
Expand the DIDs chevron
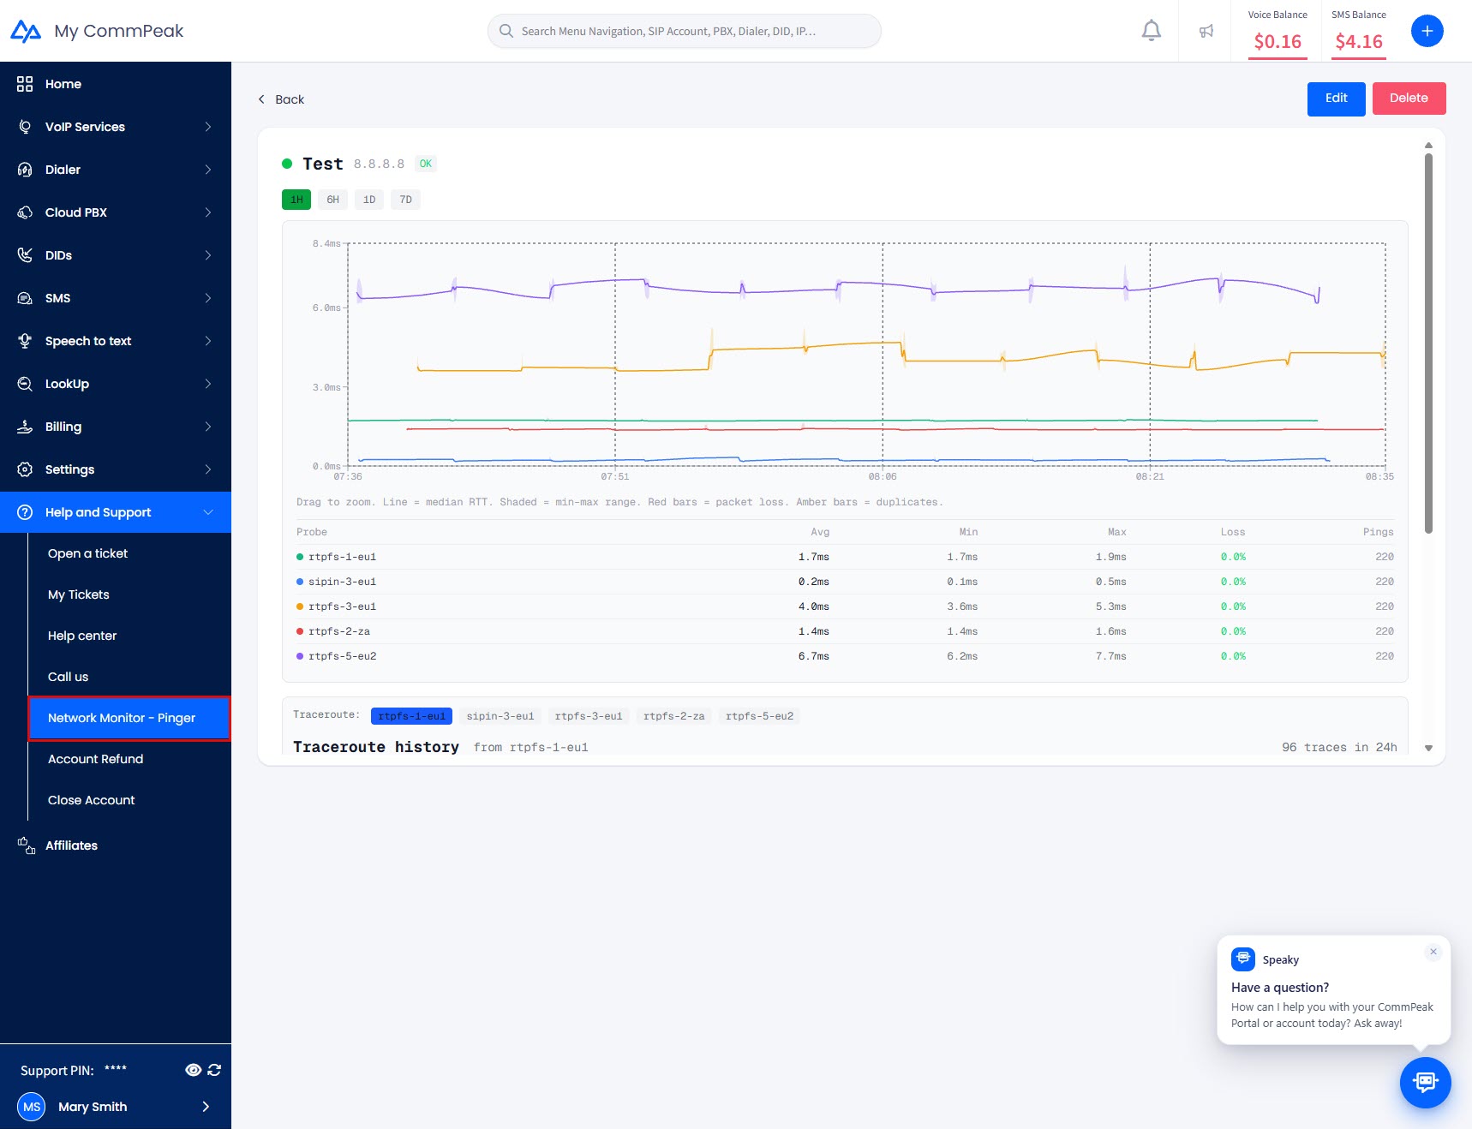point(208,255)
